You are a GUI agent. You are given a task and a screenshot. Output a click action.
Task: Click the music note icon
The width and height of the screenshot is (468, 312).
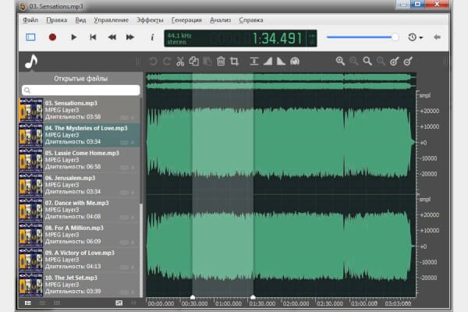[x=31, y=62]
